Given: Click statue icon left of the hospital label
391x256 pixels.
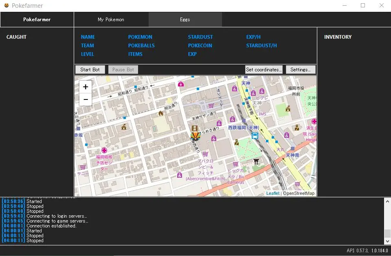Looking at the screenshot, I should pyautogui.click(x=297, y=128).
